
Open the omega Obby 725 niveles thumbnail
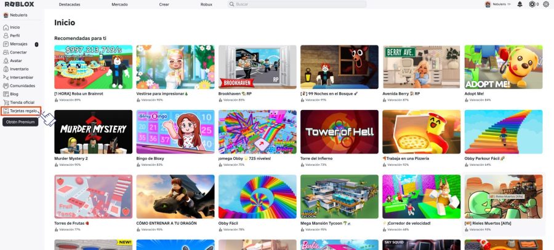tap(257, 132)
